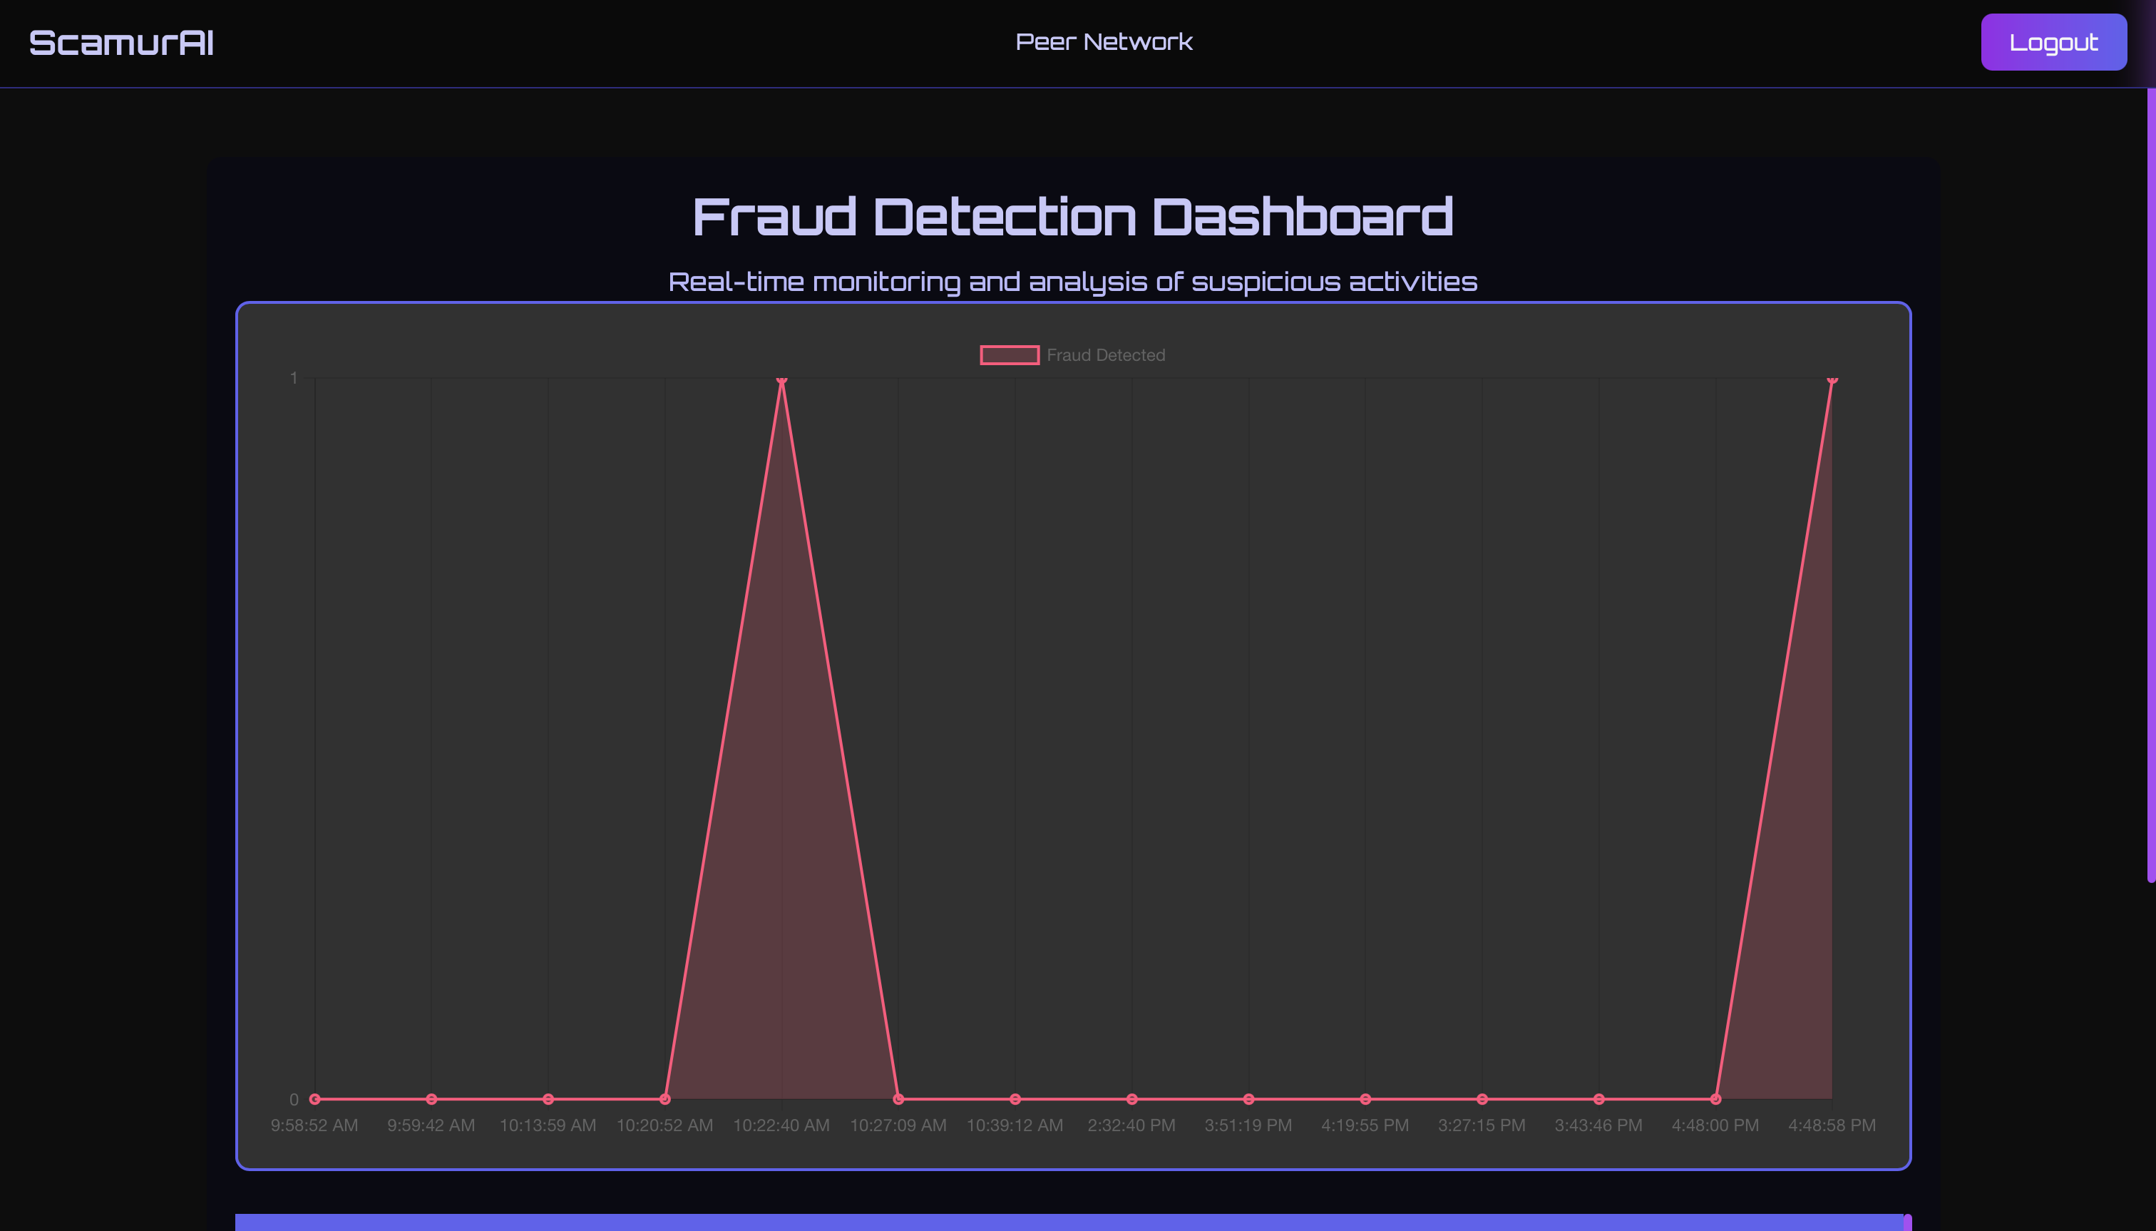Select the 4:48:00 PM data point
The image size is (2156, 1231).
coord(1715,1099)
